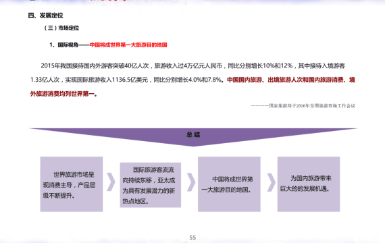Viewport: 385px width, 243px height.
Task: Click red heading 中国将成世界第一大旅游目的地国
Action: (128, 45)
